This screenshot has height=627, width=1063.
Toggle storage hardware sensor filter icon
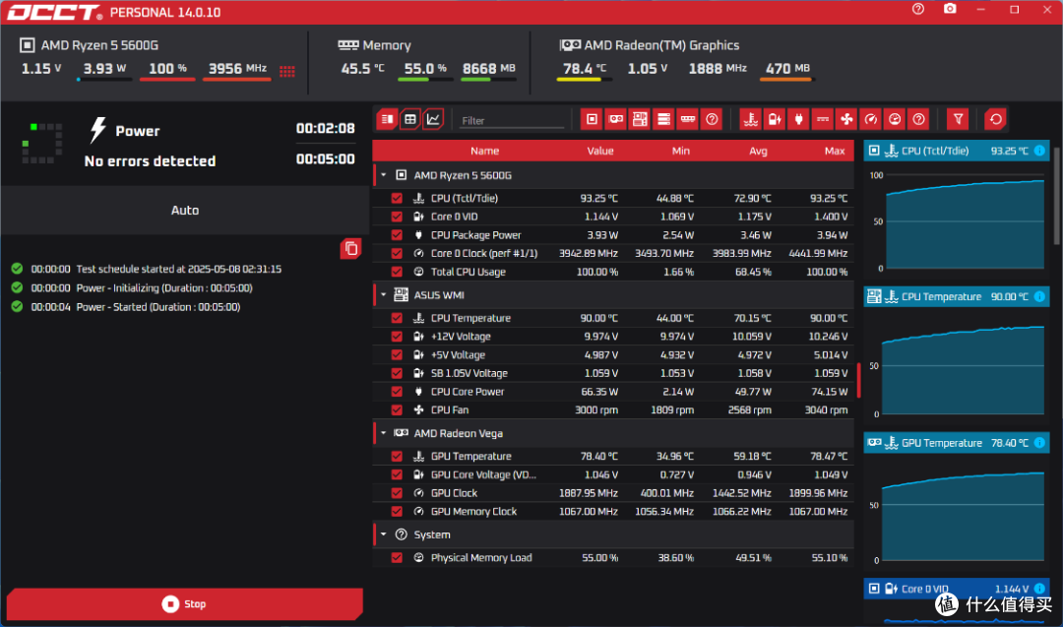coord(663,119)
